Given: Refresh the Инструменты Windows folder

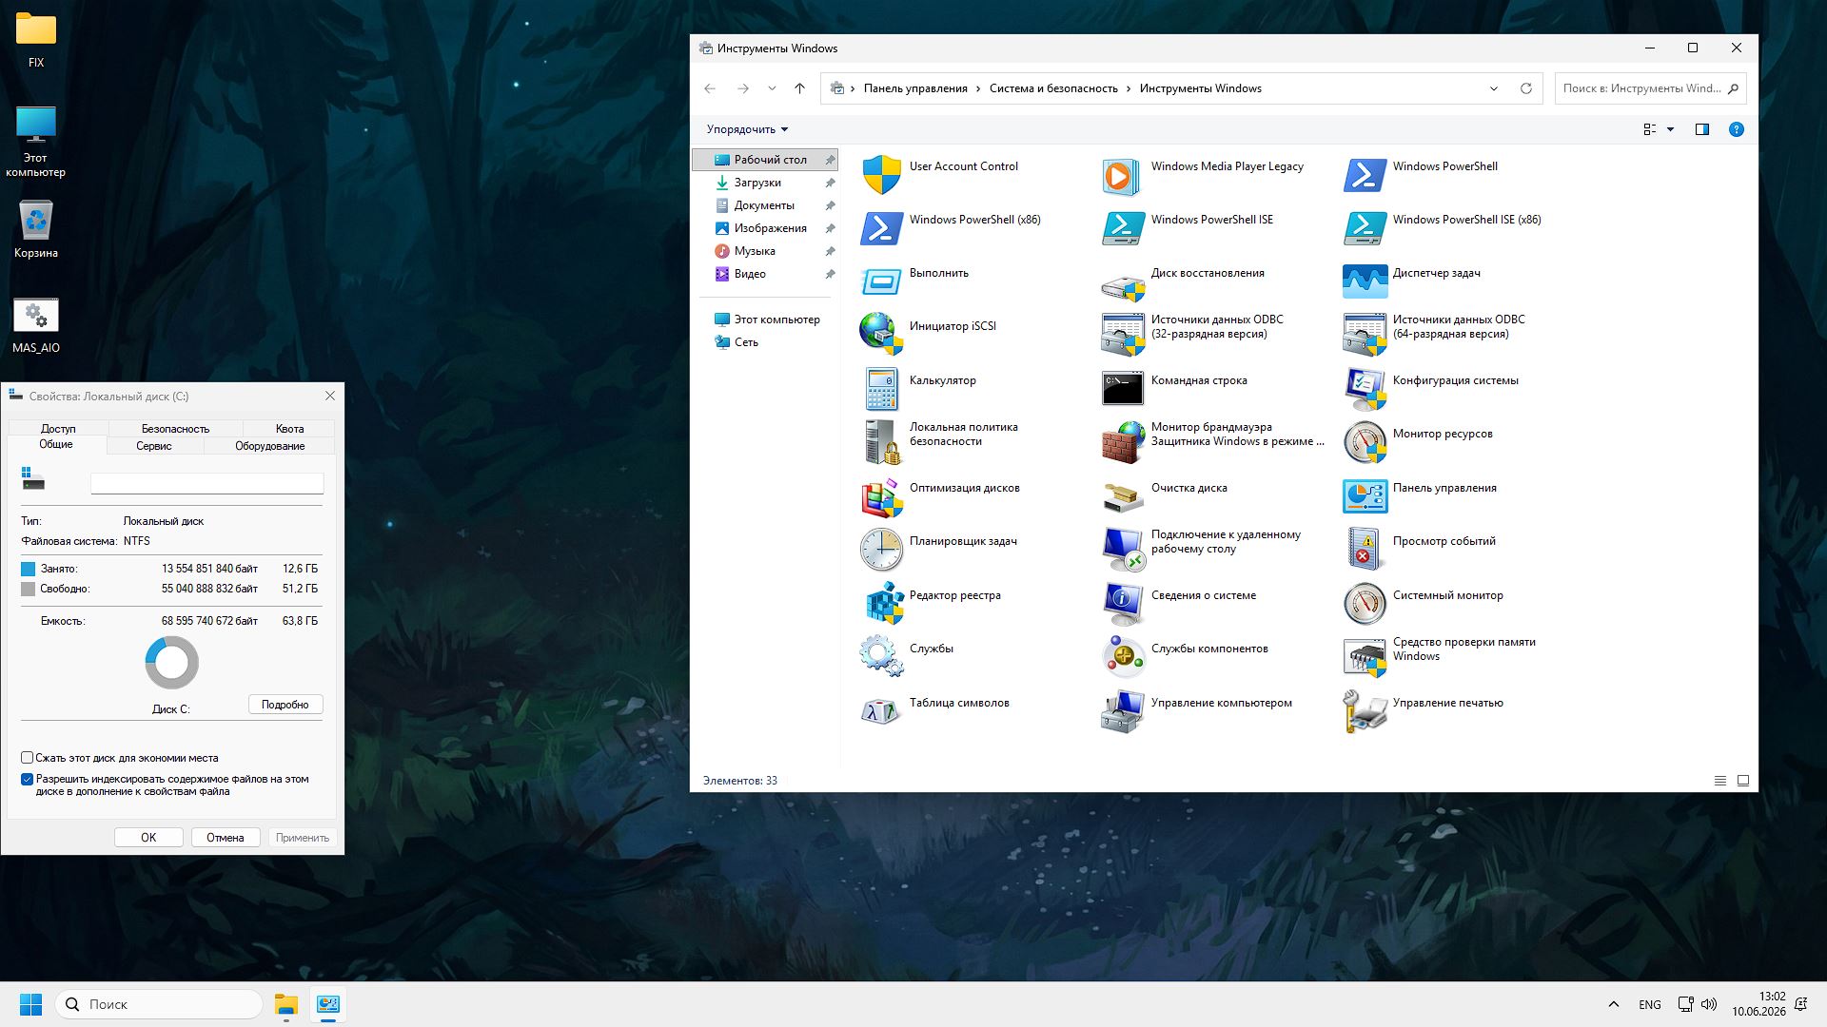Looking at the screenshot, I should (1526, 88).
